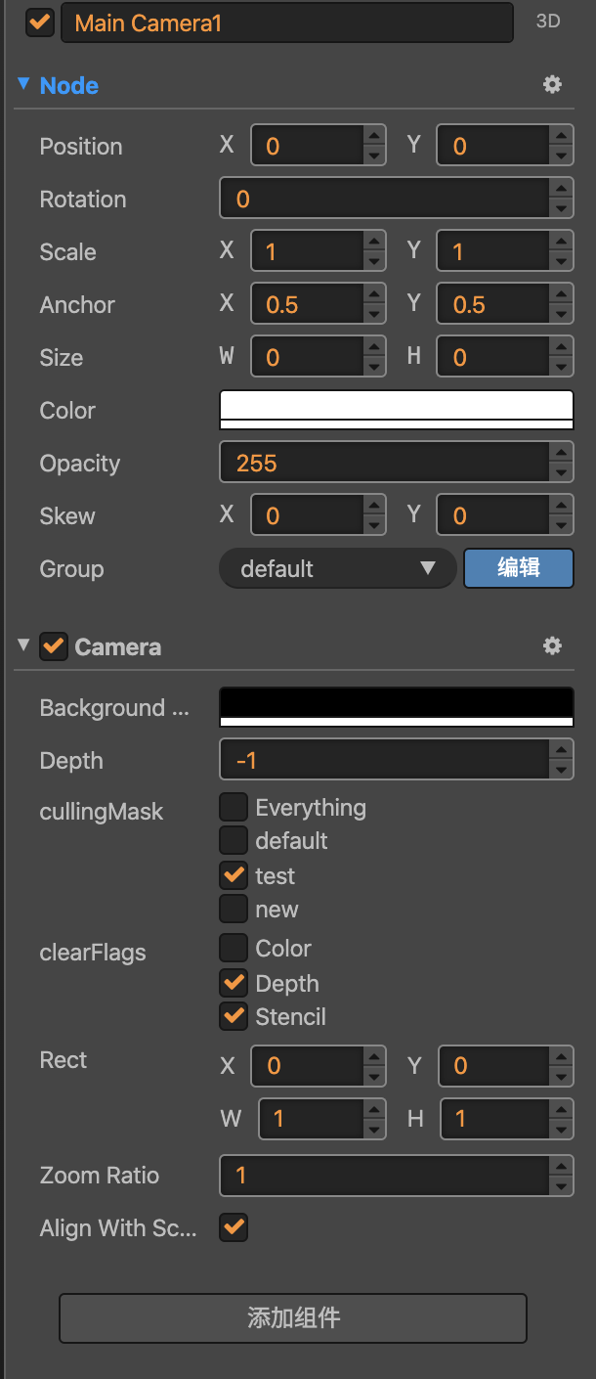
Task: Increase Rotation with the up arrow
Action: tap(561, 190)
